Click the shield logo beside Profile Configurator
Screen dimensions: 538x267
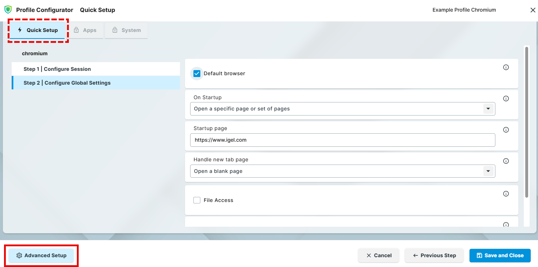click(x=8, y=9)
